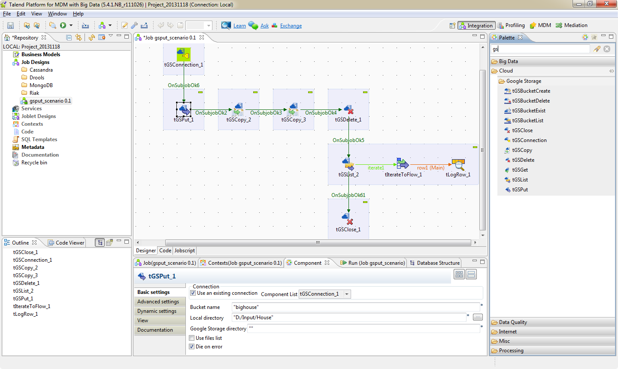
Task: Click the tIterateToFlow_1 component icon
Action: 403,164
